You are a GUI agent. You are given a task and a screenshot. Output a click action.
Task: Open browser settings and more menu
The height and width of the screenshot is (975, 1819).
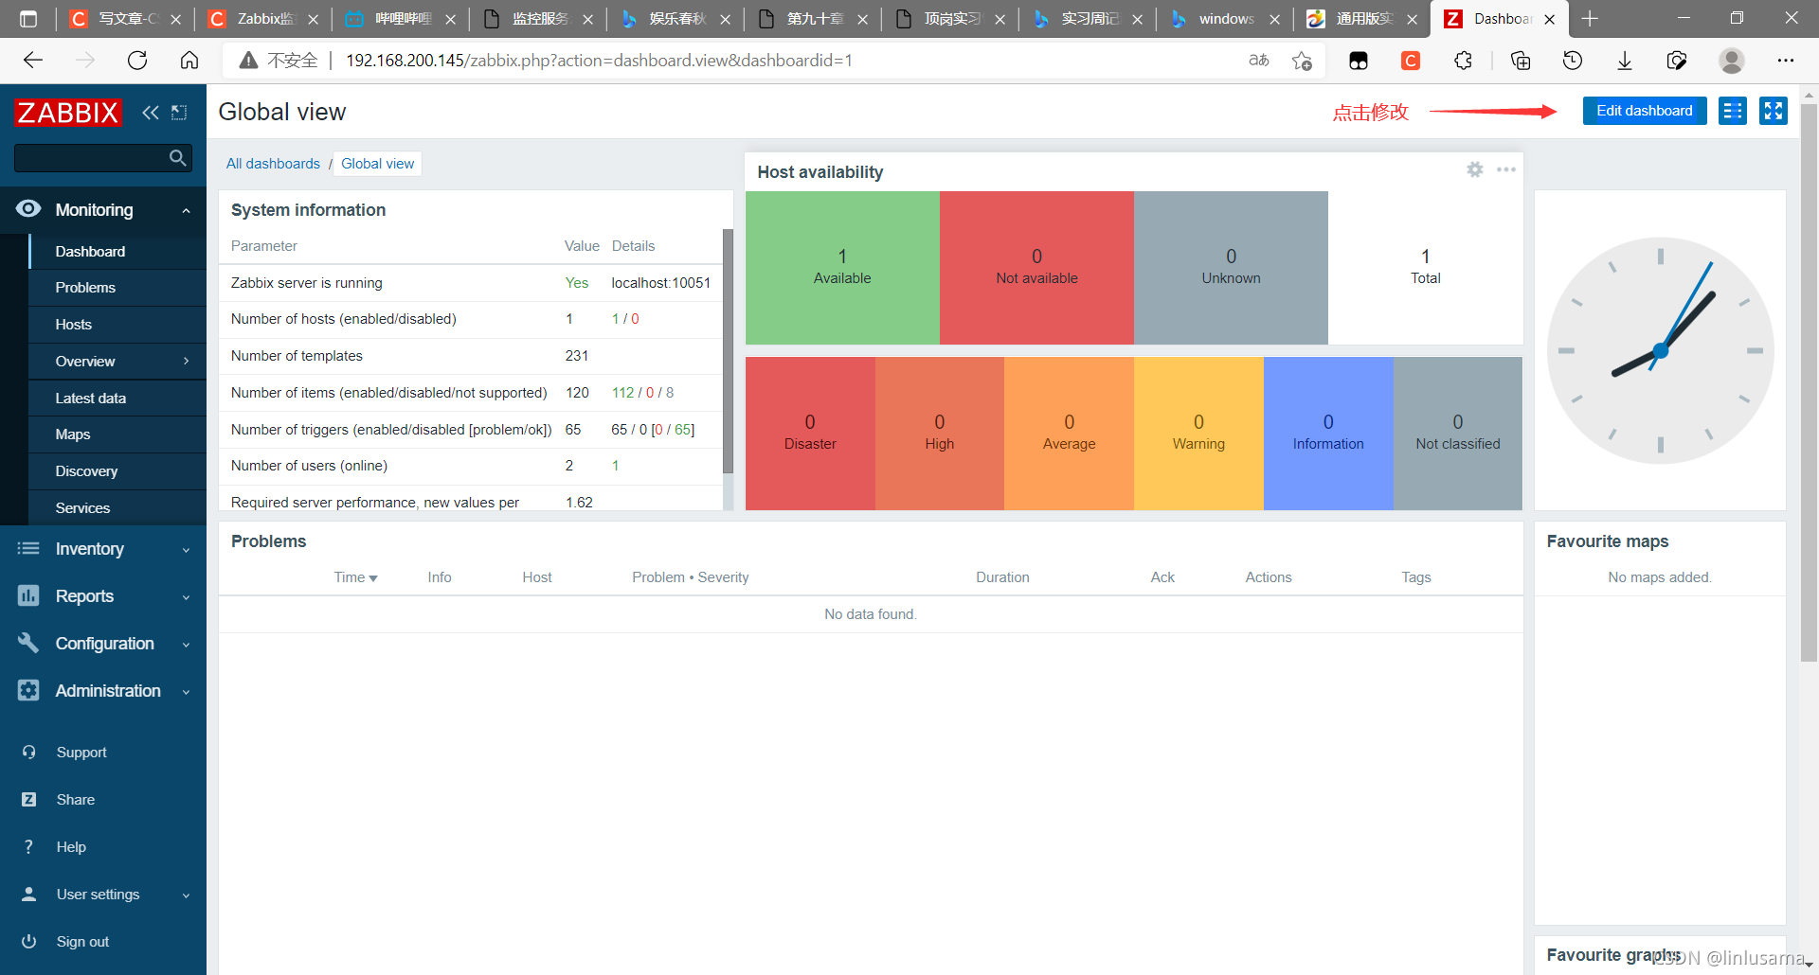tap(1786, 61)
